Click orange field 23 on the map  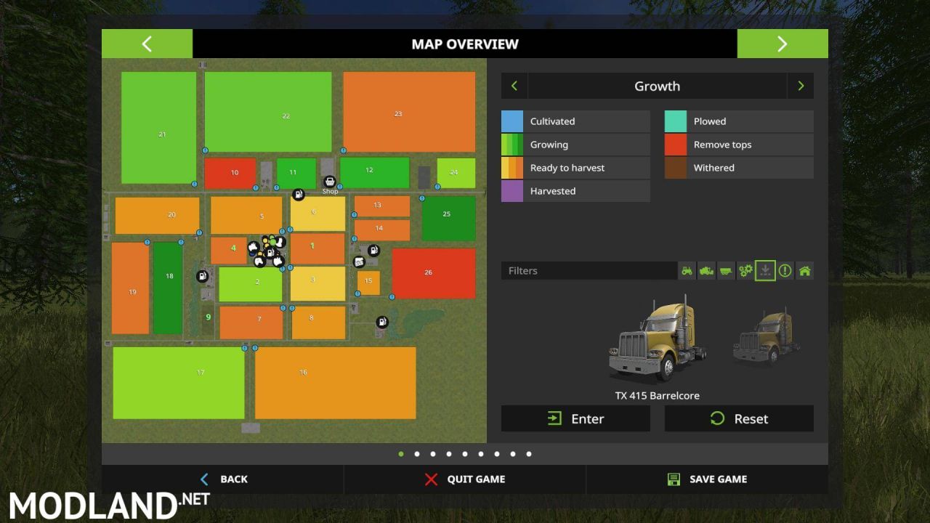pyautogui.click(x=409, y=112)
